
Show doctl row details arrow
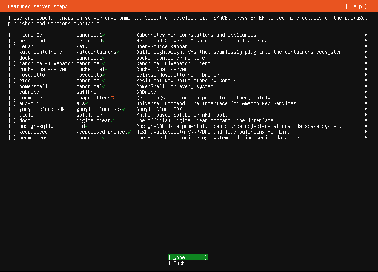click(x=366, y=120)
